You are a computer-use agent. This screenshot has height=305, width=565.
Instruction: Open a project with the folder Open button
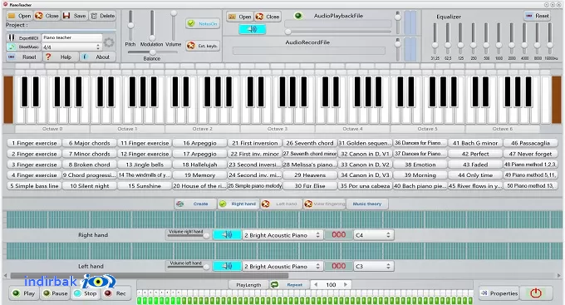pyautogui.click(x=19, y=16)
